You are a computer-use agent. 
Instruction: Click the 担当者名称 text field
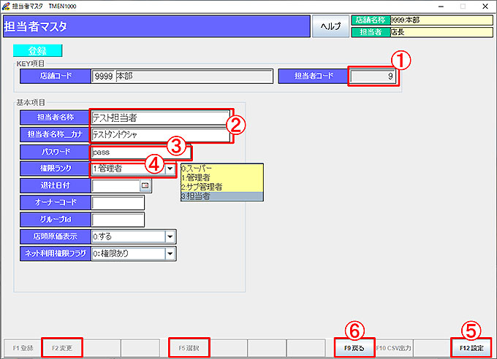click(x=159, y=117)
